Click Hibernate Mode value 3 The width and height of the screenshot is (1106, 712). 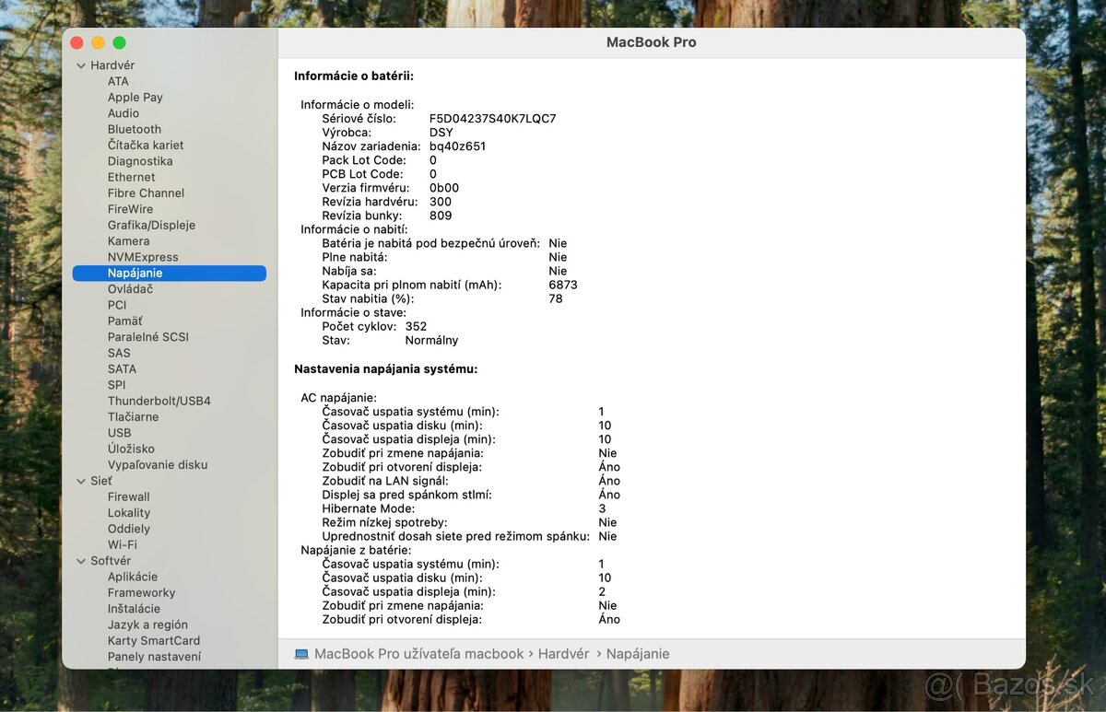(602, 508)
